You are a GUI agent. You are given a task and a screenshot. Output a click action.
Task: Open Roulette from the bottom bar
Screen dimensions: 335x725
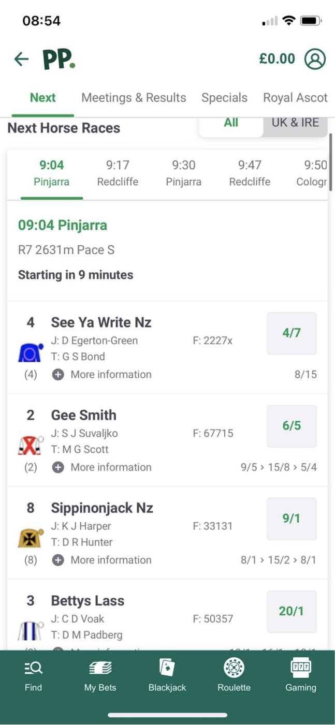pyautogui.click(x=234, y=673)
